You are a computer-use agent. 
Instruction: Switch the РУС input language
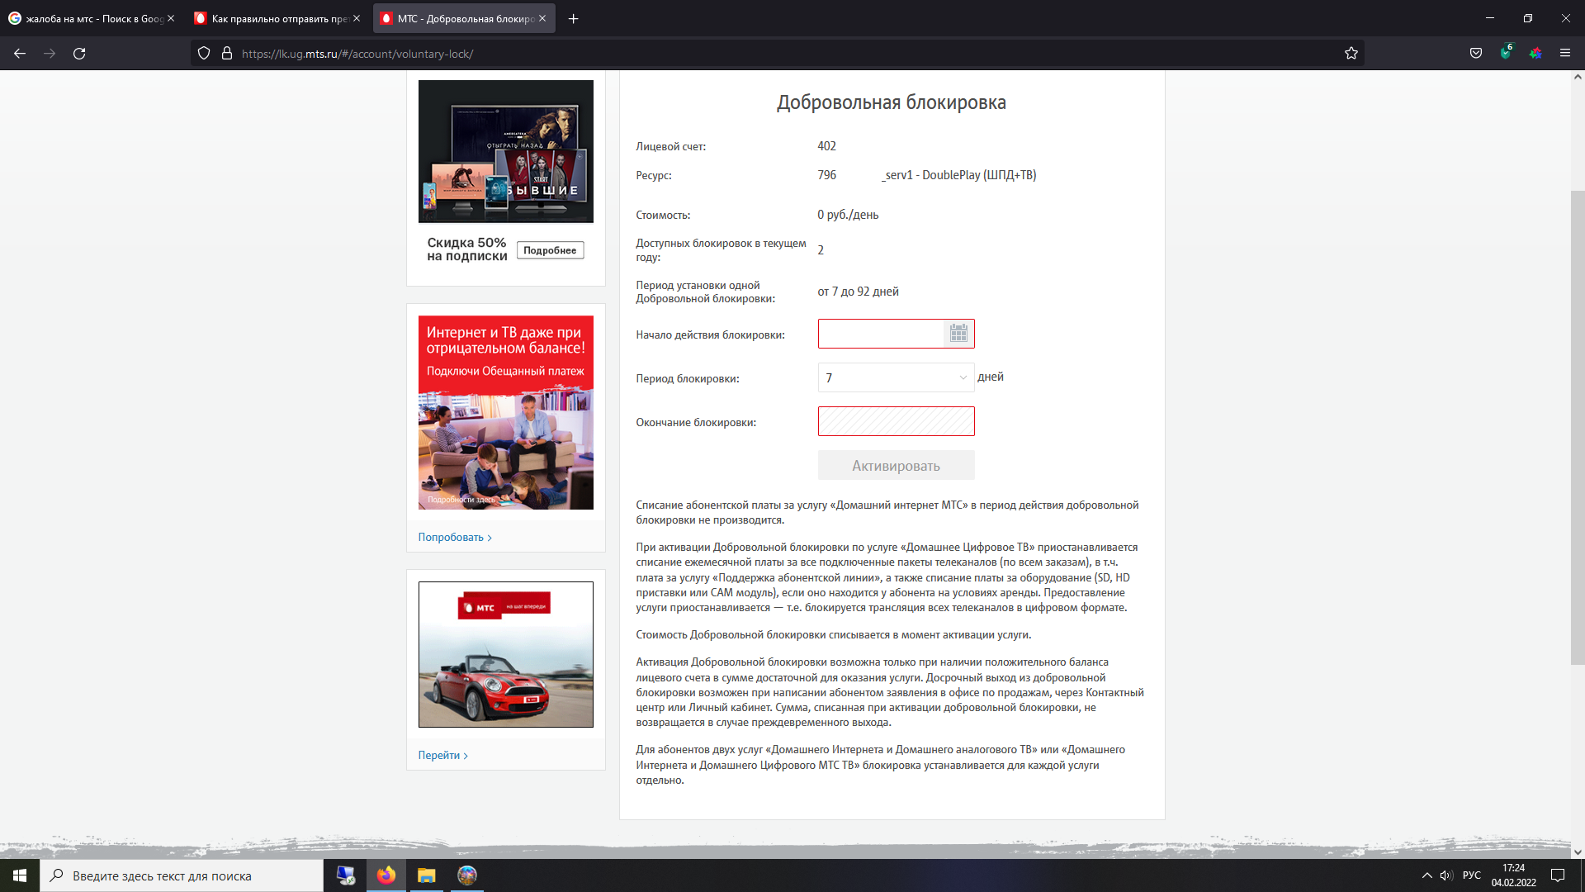(1472, 875)
